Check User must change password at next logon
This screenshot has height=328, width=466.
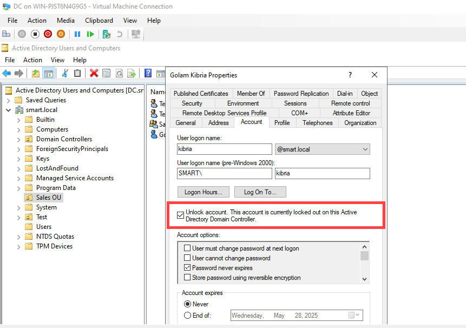click(x=187, y=248)
